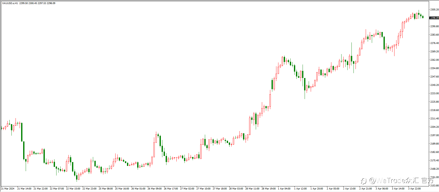Click the 2269.20 price axis label

(434, 52)
